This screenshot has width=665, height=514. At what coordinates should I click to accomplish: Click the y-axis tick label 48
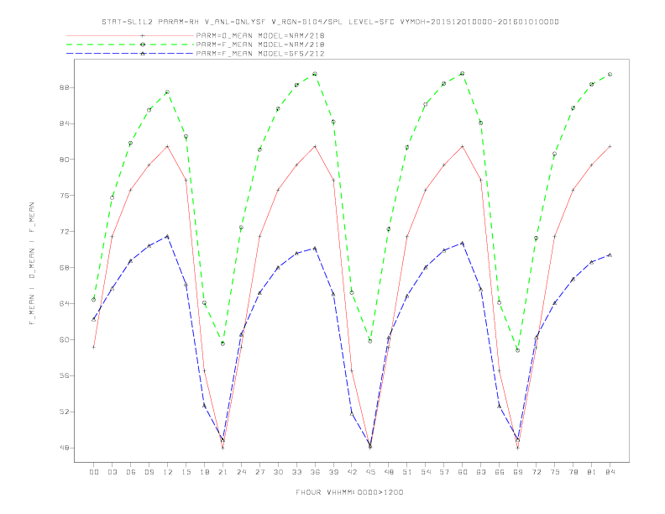tap(66, 448)
